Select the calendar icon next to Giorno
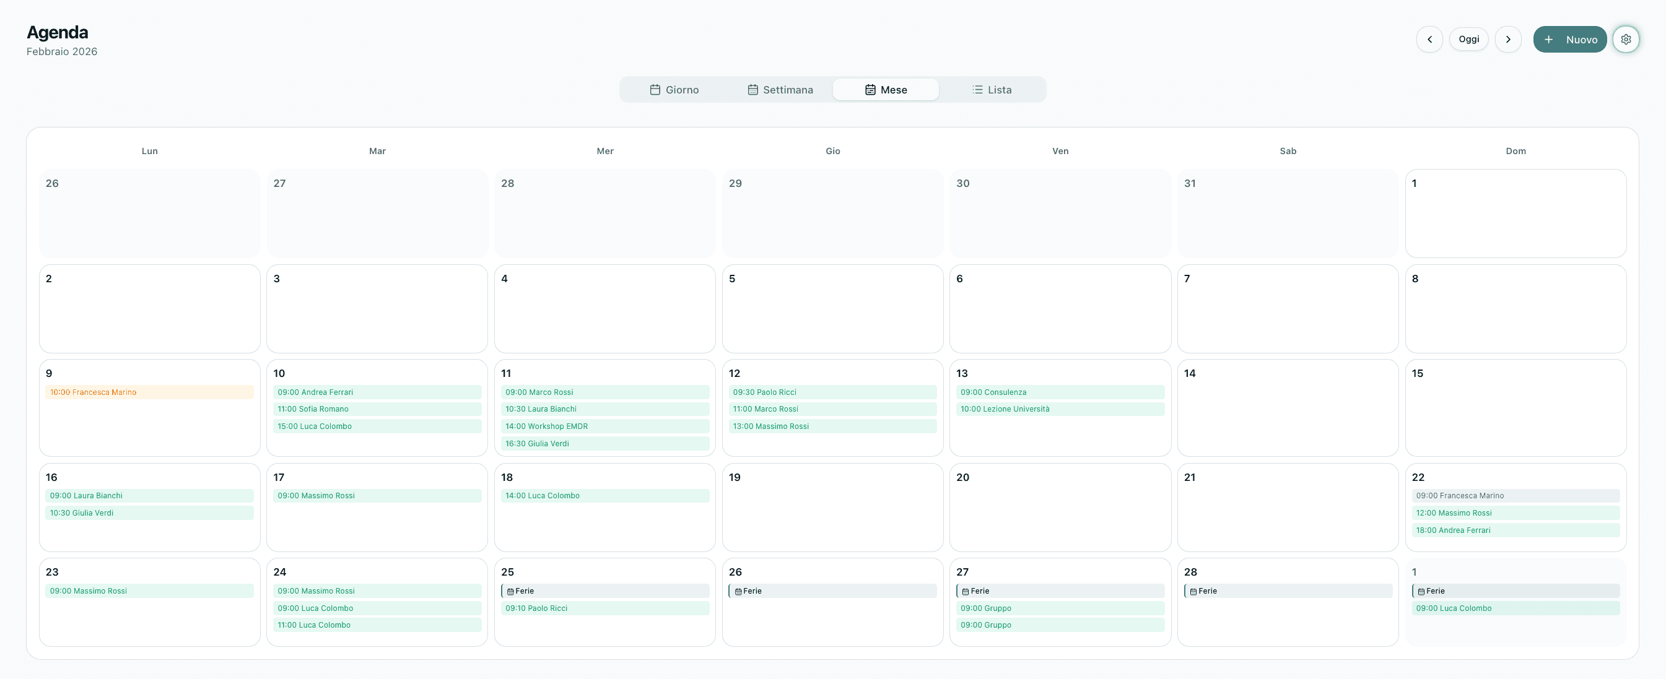 coord(655,89)
